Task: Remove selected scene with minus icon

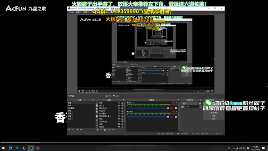Action: point(73,130)
